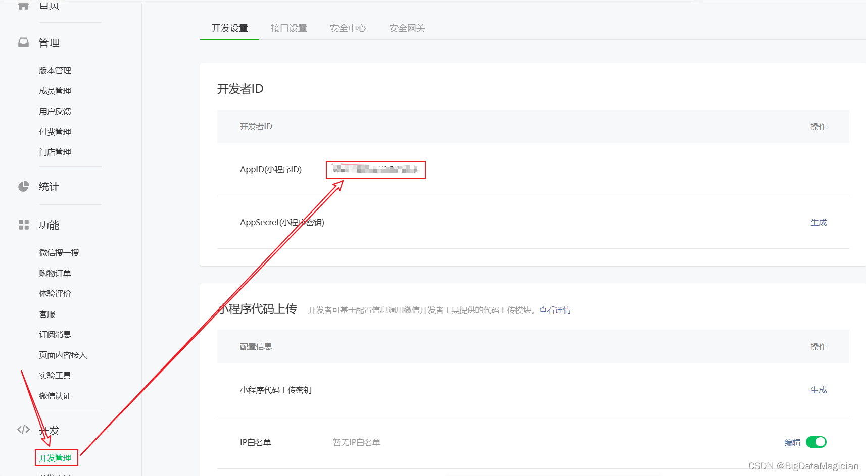Click the 功能 section heading
This screenshot has width=866, height=476.
click(x=49, y=225)
